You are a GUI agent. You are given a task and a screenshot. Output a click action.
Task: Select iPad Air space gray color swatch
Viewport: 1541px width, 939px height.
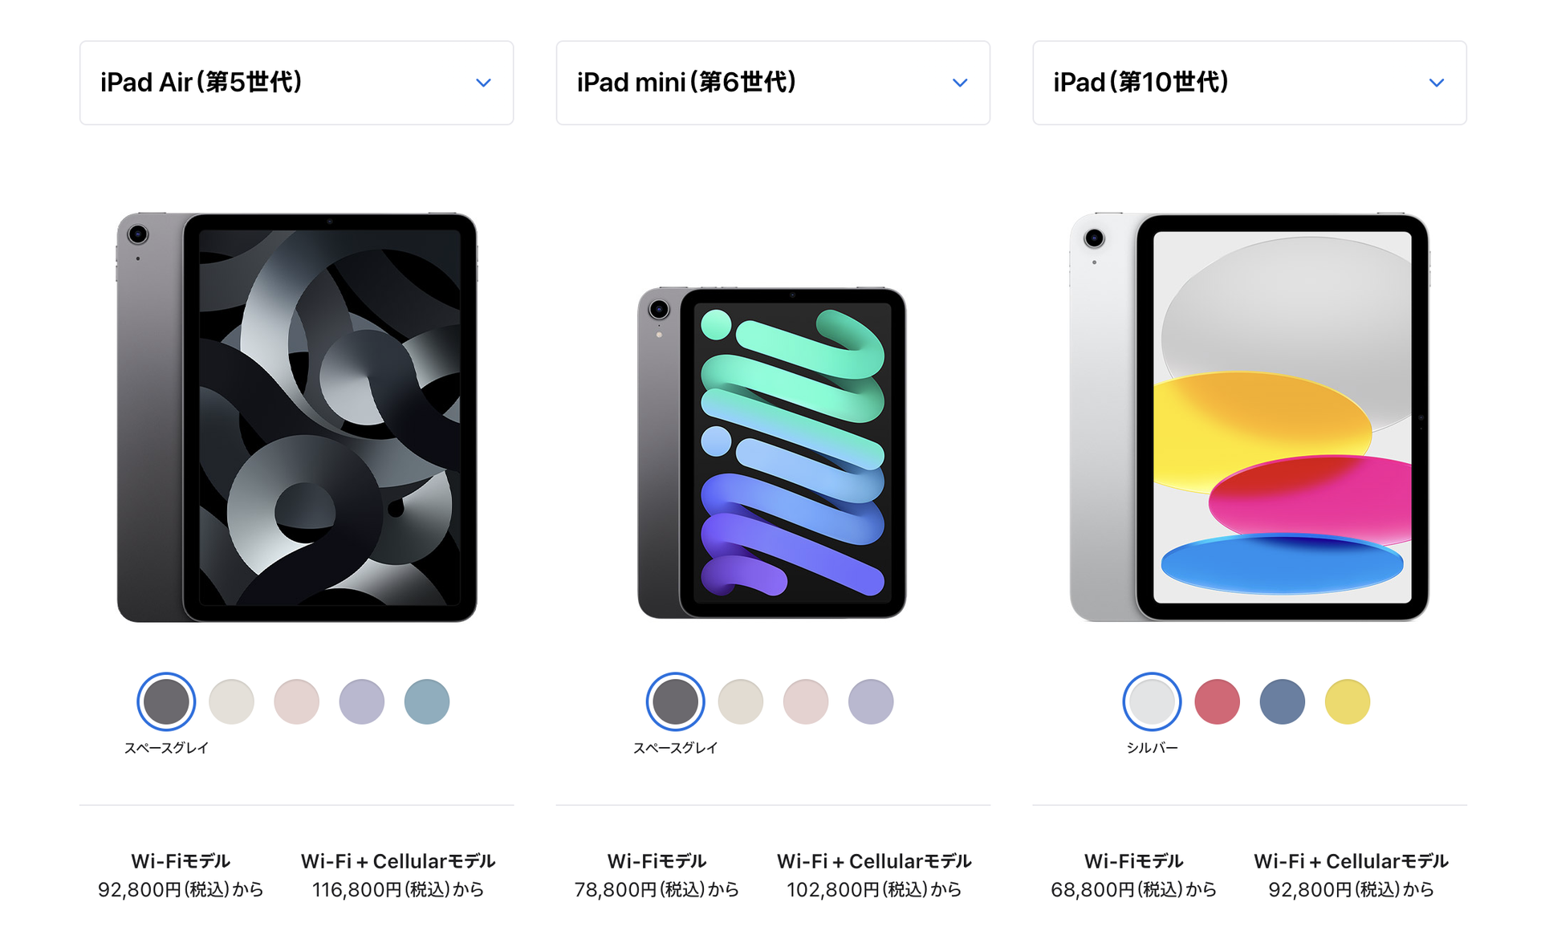[166, 701]
